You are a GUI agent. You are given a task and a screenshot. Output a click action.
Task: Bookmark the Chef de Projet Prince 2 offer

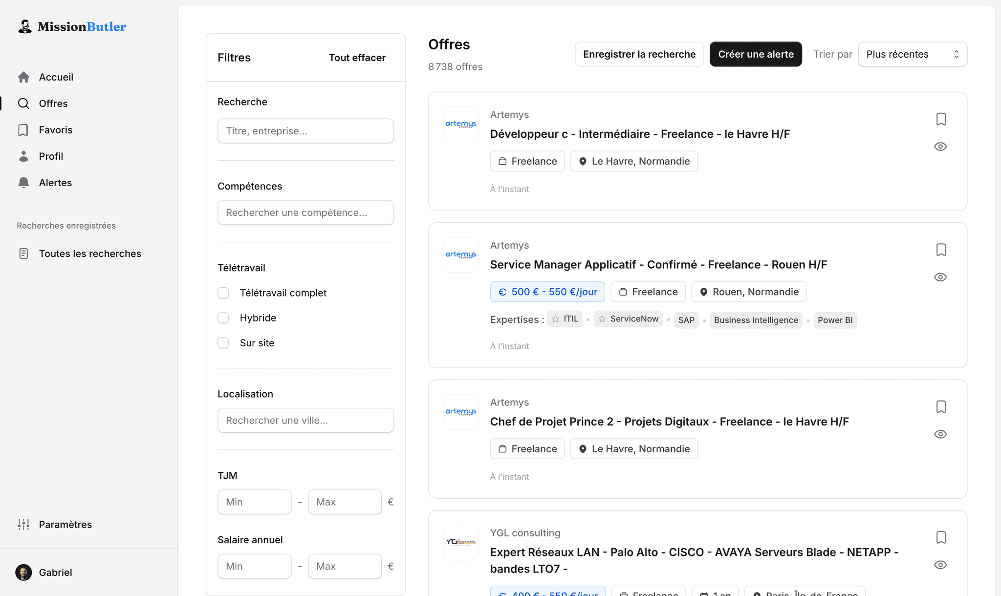(941, 407)
